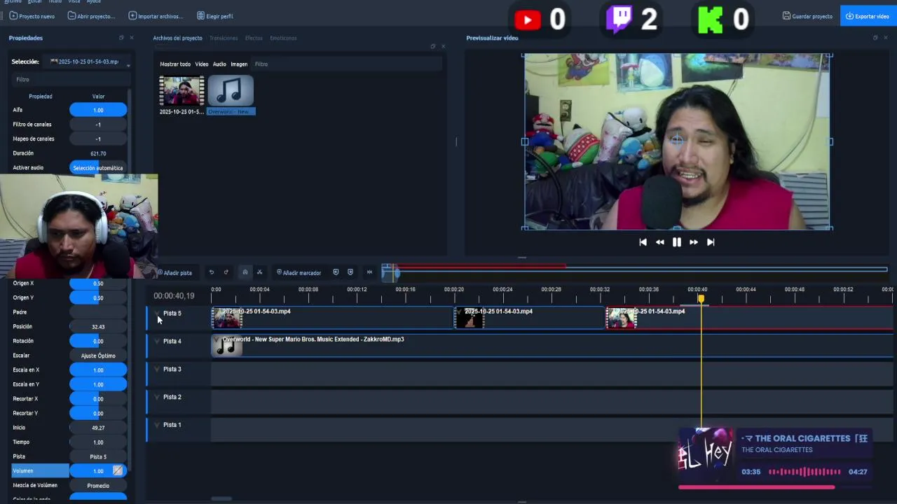
Task: Close the Previsualizar vídeo panel
Action: [886, 38]
